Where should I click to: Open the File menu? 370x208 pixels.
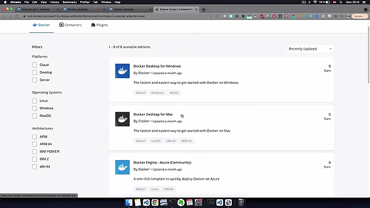tap(27, 2)
